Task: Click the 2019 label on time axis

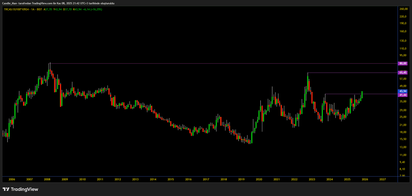Action: coord(241,179)
